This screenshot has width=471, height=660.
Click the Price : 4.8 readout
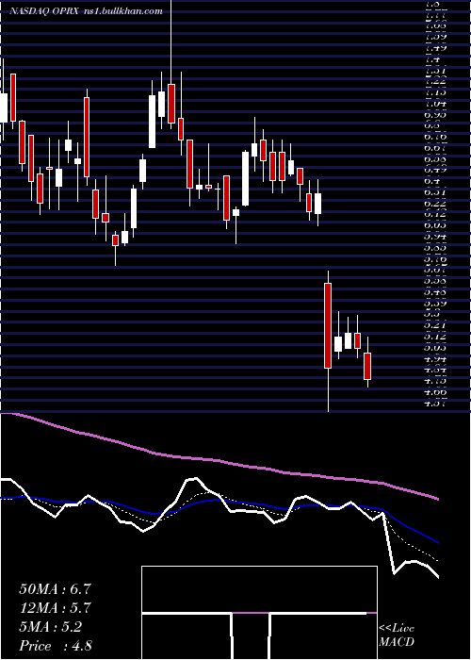click(x=56, y=646)
